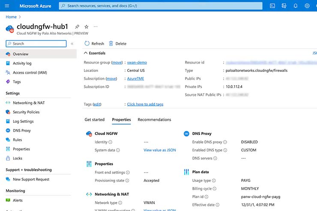Open the more options ellipsis beside the title
Viewport: 317px width, 211px height.
pyautogui.click(x=96, y=27)
